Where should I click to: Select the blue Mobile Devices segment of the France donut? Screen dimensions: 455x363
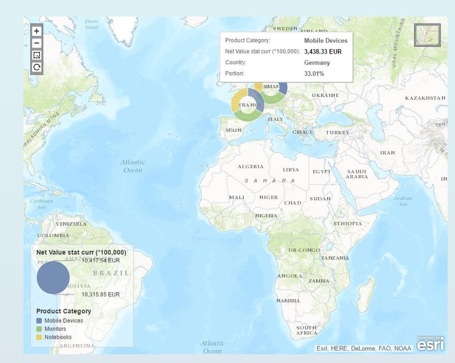tap(258, 99)
